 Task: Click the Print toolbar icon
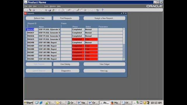click(50, 10)
